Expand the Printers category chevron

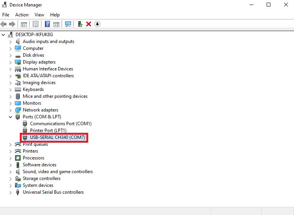click(11, 151)
